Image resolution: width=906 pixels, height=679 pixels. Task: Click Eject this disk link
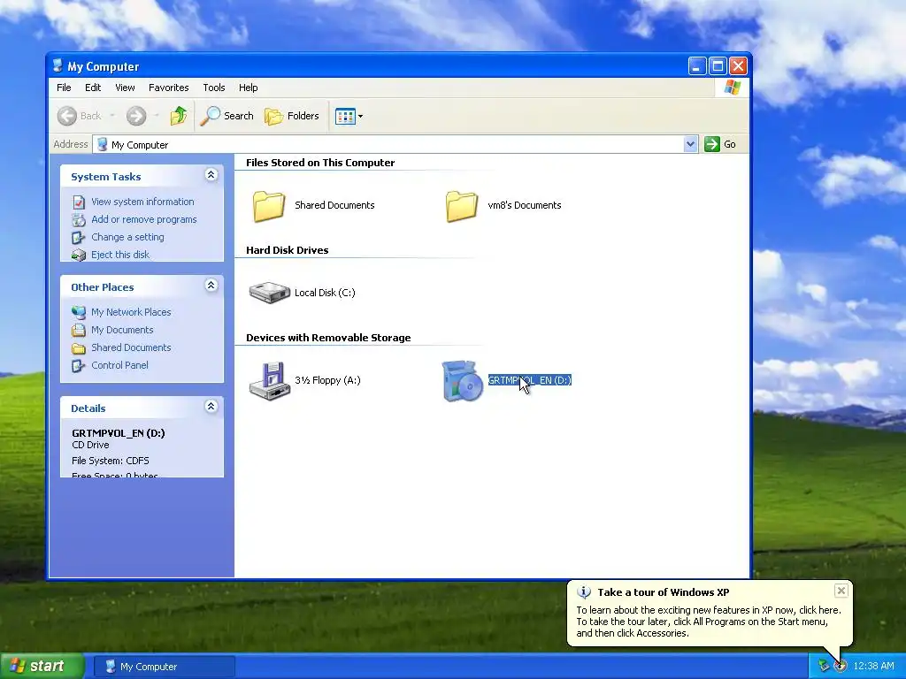pos(120,255)
